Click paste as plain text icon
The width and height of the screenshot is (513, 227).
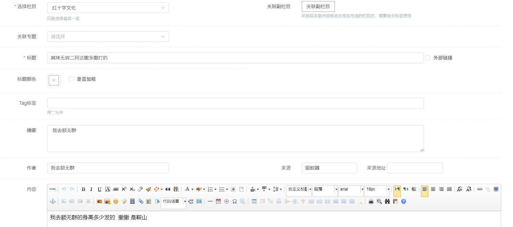coord(176,189)
